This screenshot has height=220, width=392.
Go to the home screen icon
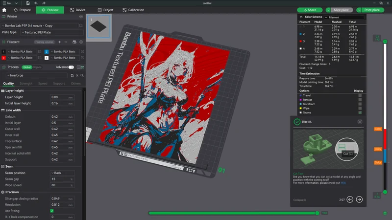(x=4, y=10)
